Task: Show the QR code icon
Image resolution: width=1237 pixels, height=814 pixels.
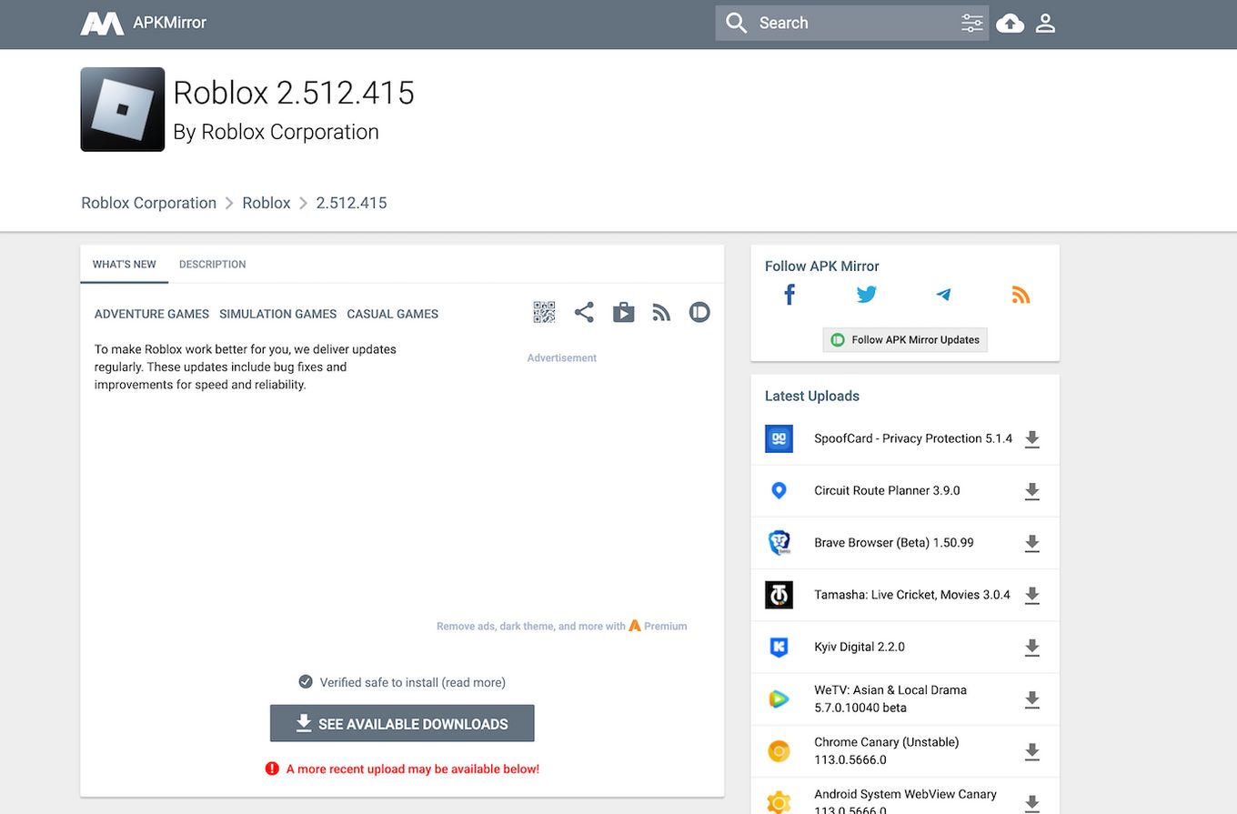Action: click(544, 313)
